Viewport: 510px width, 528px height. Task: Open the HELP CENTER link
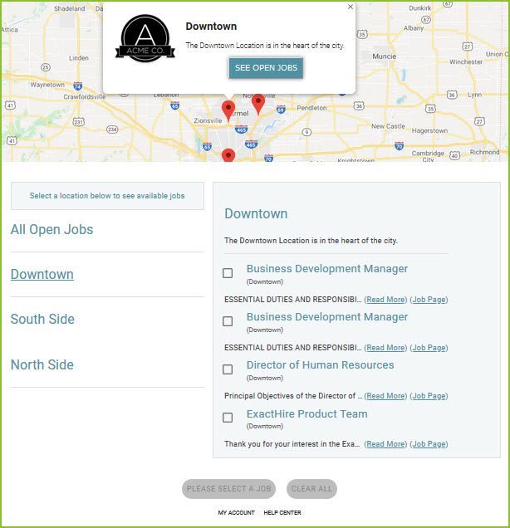[x=282, y=512]
